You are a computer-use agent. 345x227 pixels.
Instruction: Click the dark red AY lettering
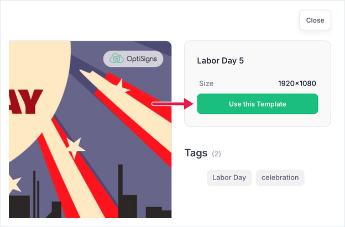pyautogui.click(x=26, y=102)
